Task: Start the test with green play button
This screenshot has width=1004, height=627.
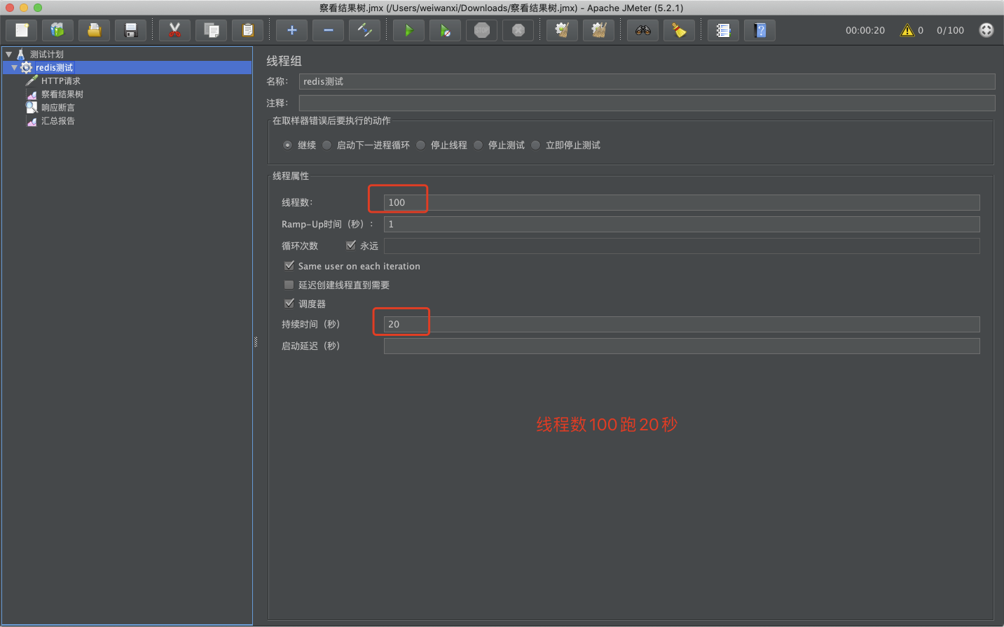Action: (x=408, y=30)
